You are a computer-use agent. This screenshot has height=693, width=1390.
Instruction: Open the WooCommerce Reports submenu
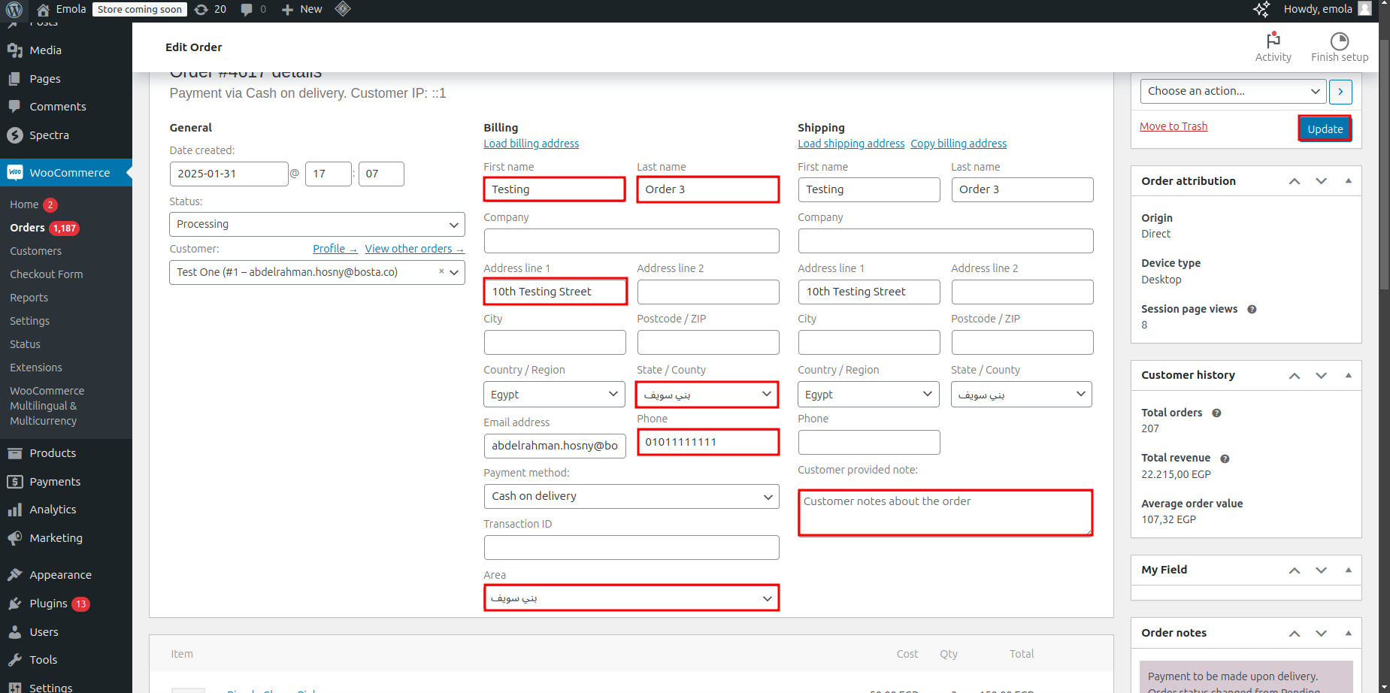(29, 298)
